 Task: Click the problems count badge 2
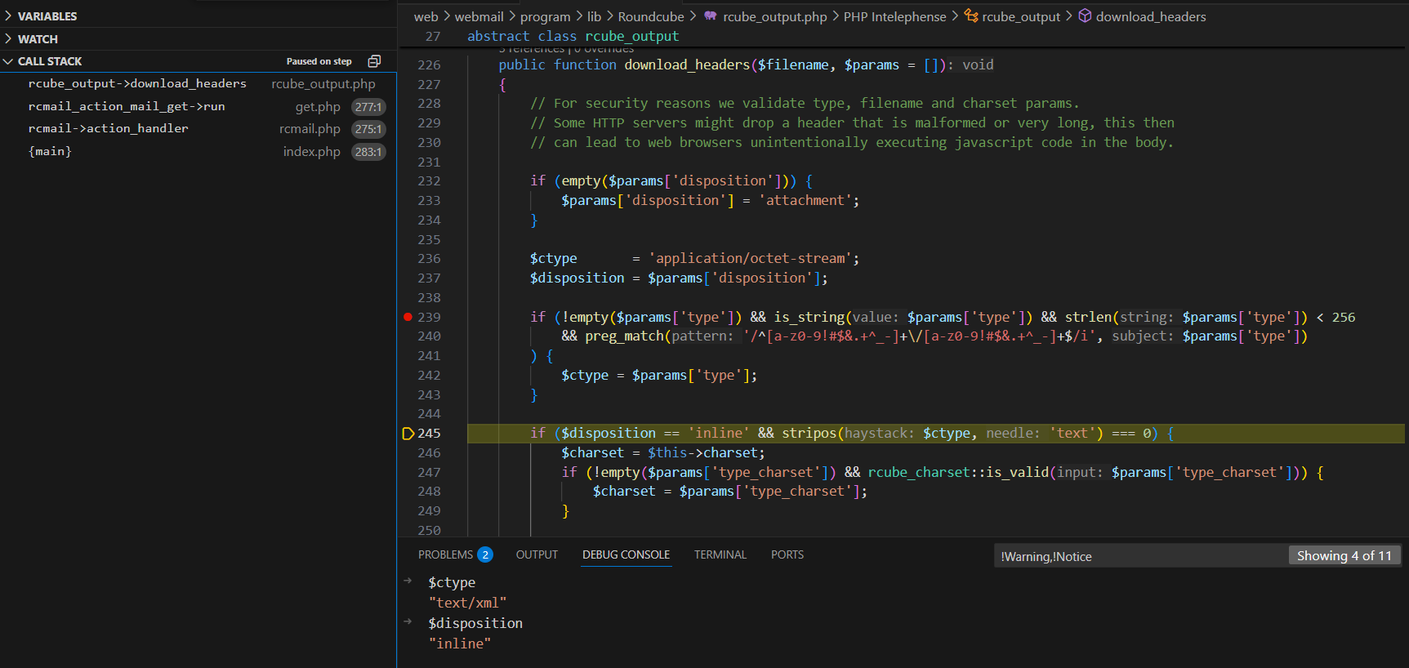pos(485,554)
